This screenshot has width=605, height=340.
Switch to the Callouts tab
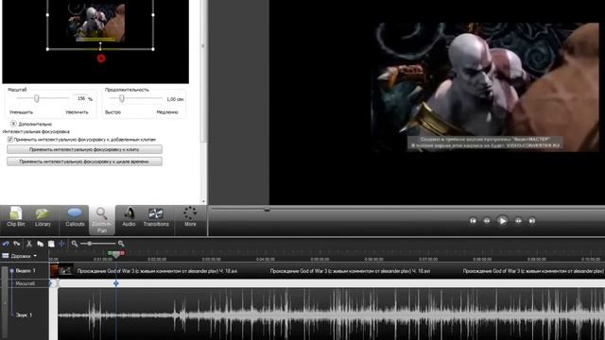click(x=75, y=217)
